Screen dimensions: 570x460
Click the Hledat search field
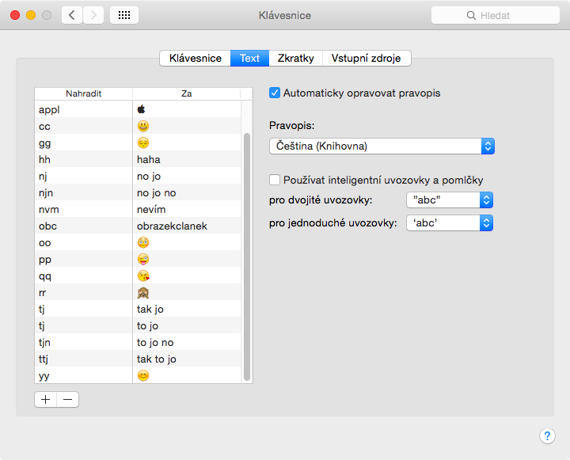tap(495, 15)
